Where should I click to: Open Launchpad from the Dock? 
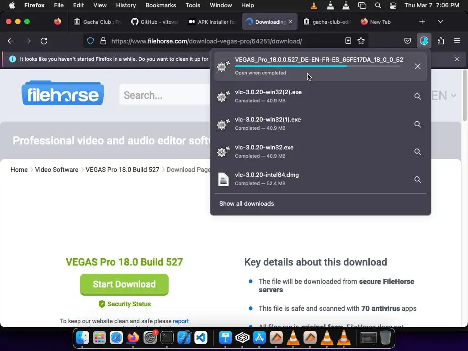(99, 338)
